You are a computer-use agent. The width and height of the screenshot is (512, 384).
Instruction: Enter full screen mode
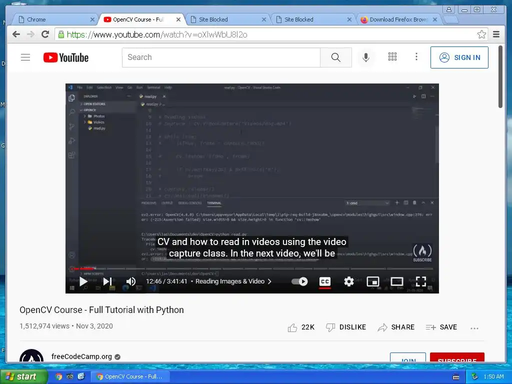(x=421, y=281)
